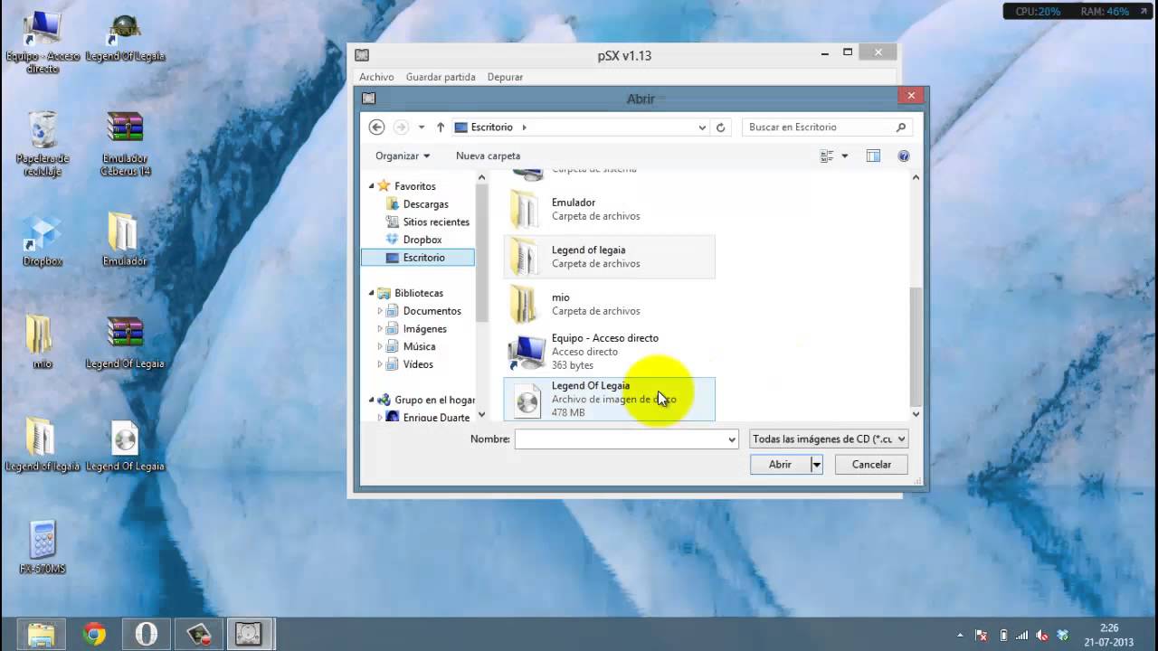Screen dimensions: 1158x651
Task: Select Vídeos library in navigation pane
Action: pos(418,364)
